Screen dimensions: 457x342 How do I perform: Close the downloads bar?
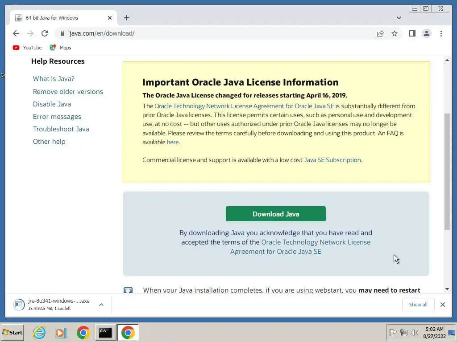pos(442,305)
